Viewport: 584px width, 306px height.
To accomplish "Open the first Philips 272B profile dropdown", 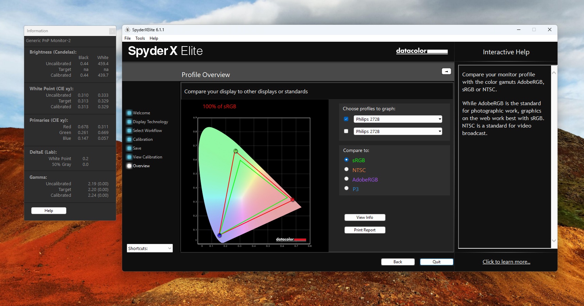I will 398,119.
